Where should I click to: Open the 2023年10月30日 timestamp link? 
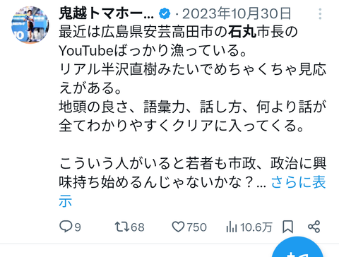pos(237,13)
